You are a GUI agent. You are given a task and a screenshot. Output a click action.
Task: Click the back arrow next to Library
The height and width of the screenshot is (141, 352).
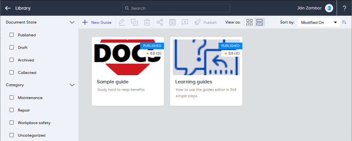click(x=8, y=8)
